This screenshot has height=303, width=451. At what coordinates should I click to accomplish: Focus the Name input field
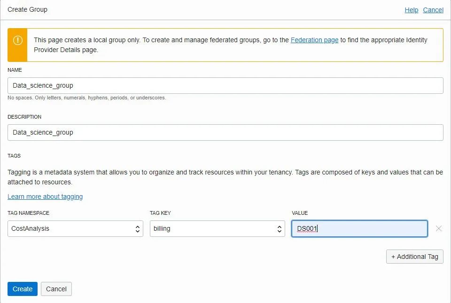[225, 85]
